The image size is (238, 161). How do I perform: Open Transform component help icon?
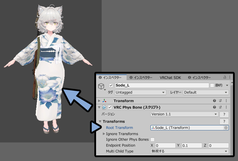point(214,101)
